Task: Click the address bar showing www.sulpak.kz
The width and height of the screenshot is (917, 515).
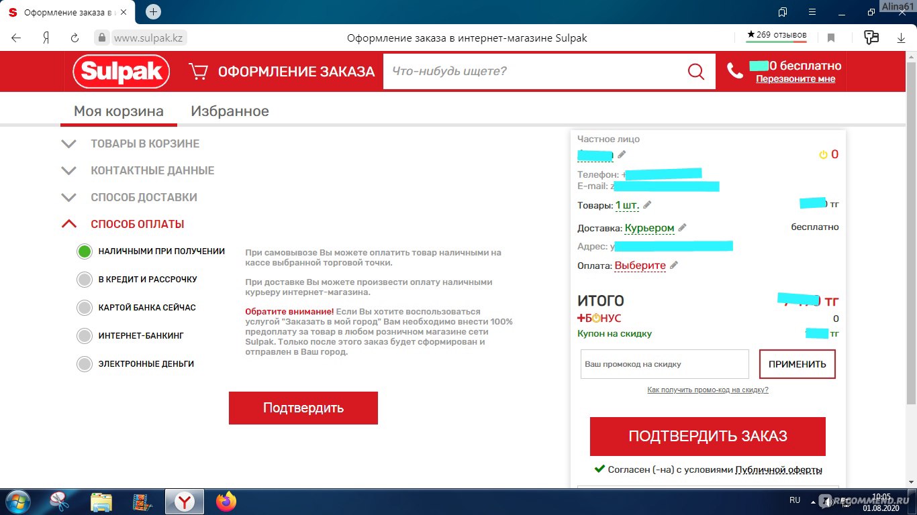Action: 148,38
